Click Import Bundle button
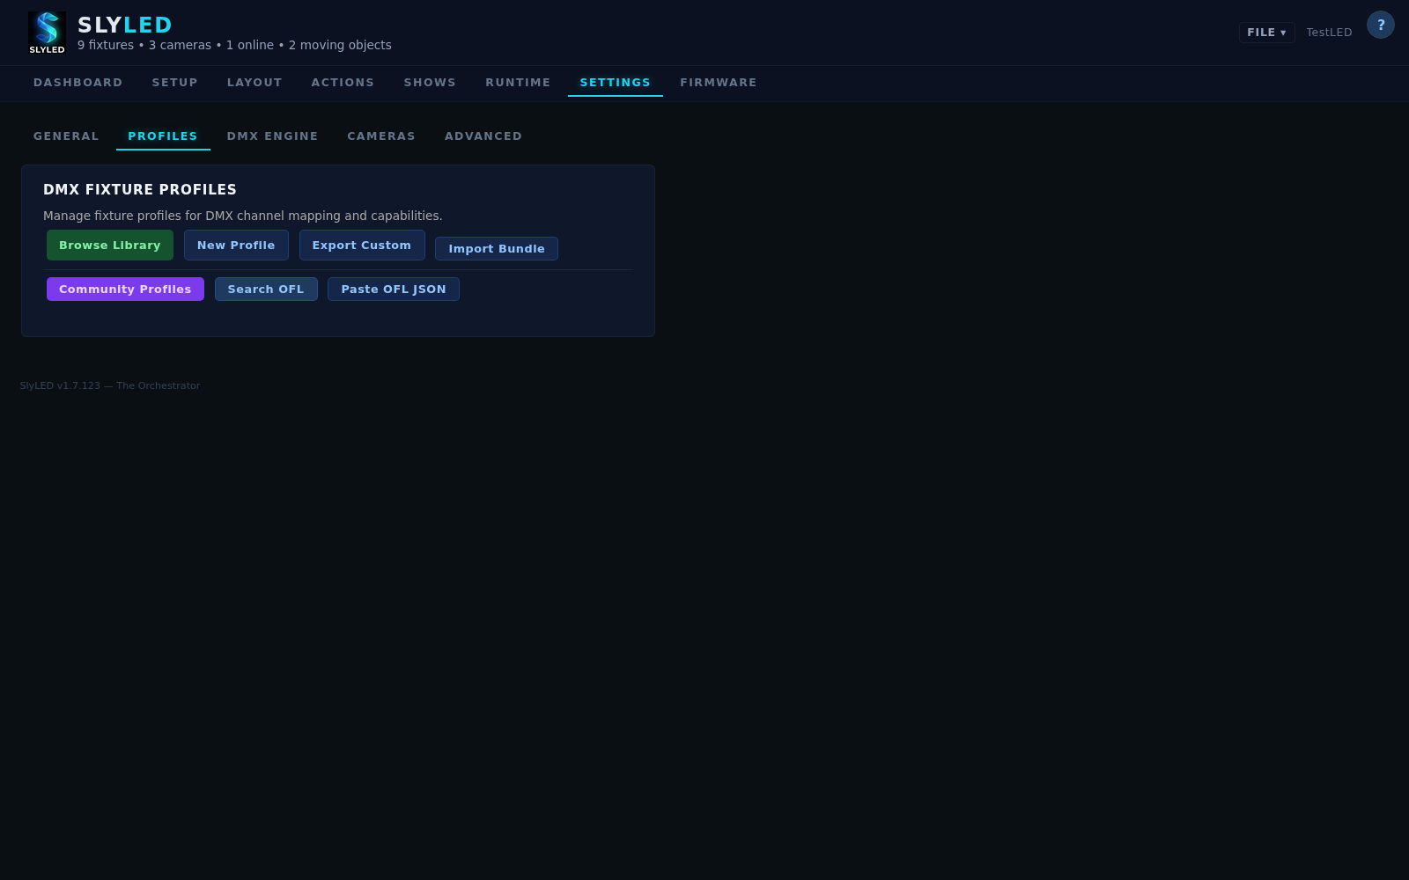 pos(497,249)
